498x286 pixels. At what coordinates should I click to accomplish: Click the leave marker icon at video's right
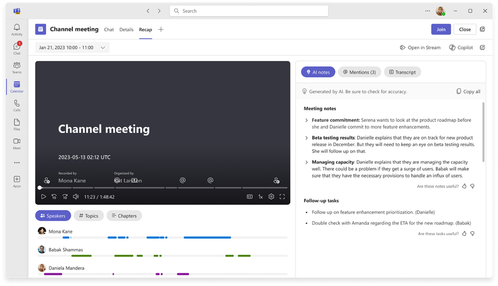pos(276,180)
